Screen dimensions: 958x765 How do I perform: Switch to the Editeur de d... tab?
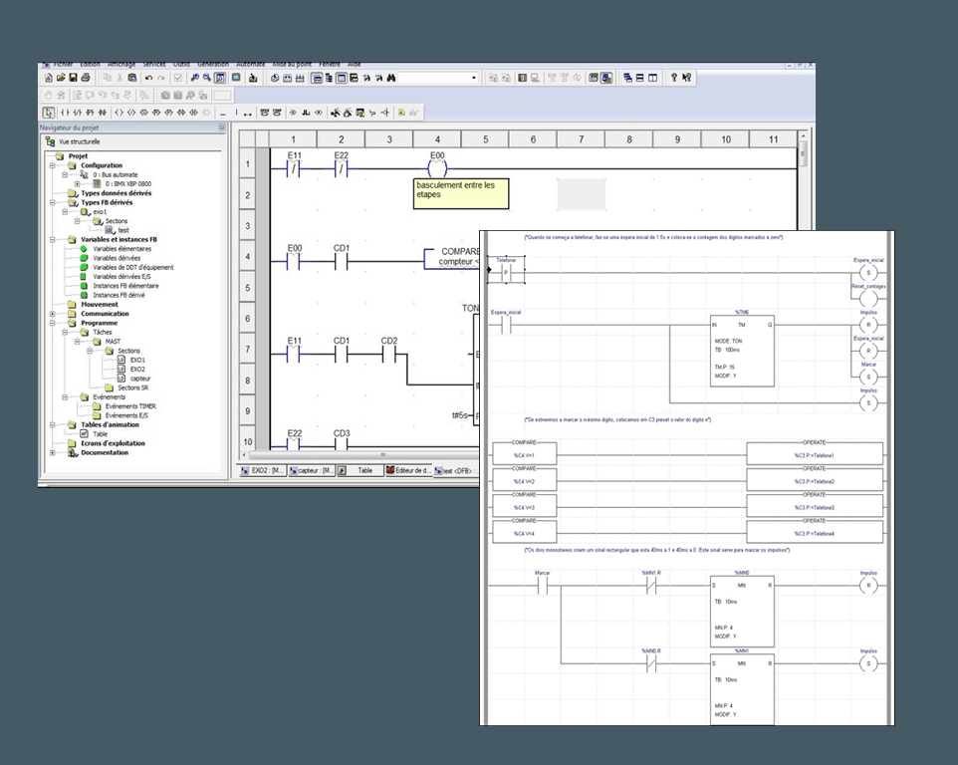(407, 470)
